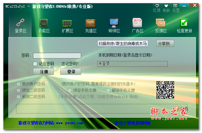Select the 更改账户密码 radio button

click(18, 84)
